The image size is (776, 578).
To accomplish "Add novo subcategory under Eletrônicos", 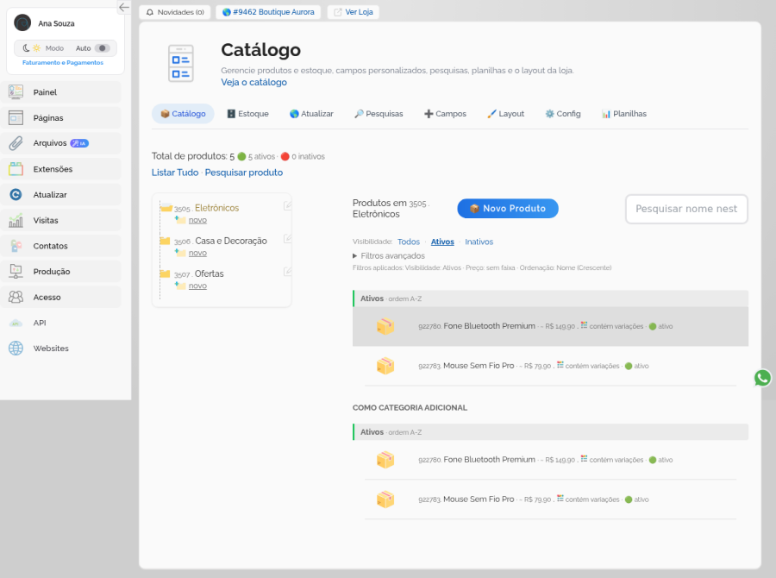I will (x=197, y=220).
